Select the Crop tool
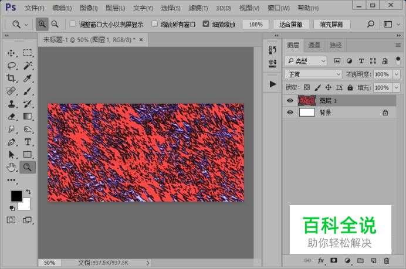 (11, 78)
